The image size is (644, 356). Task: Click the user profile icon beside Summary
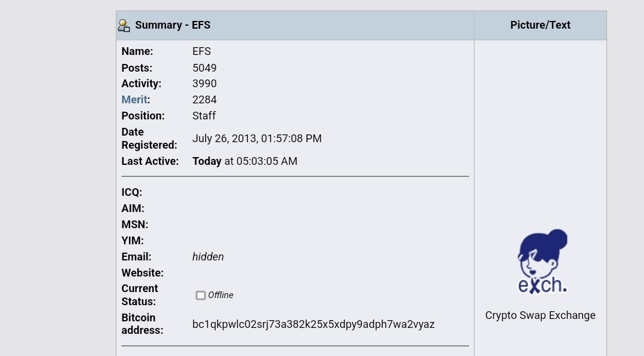click(x=124, y=26)
